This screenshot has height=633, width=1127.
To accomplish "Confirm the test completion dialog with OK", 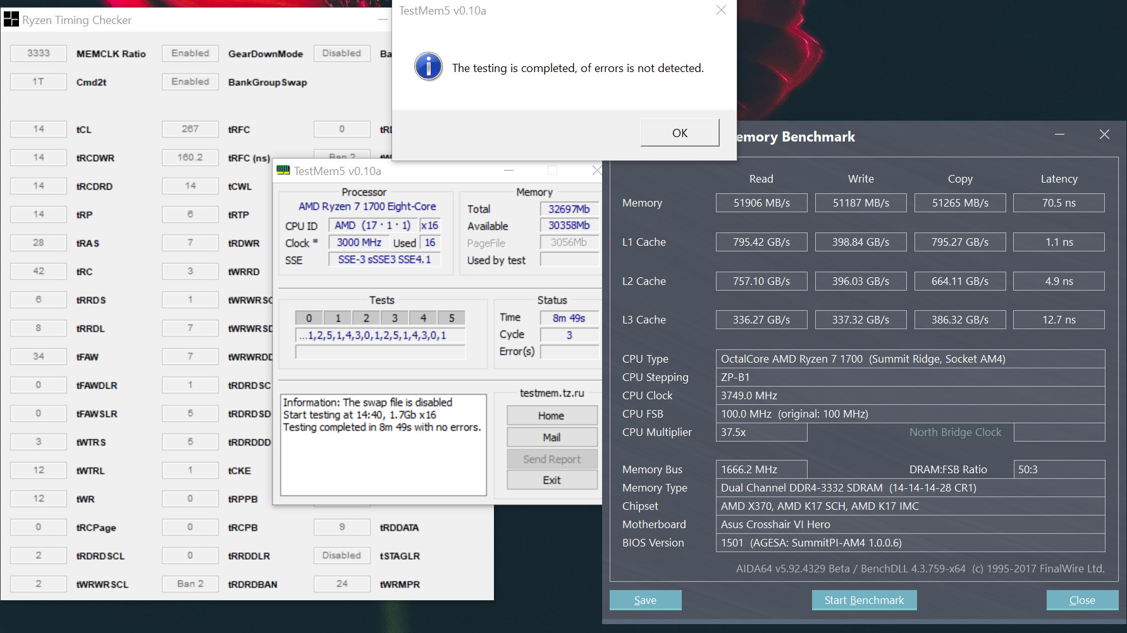I will pyautogui.click(x=680, y=133).
